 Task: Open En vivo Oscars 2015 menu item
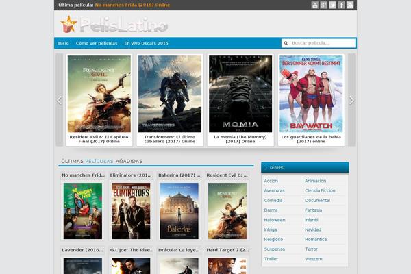tap(147, 43)
